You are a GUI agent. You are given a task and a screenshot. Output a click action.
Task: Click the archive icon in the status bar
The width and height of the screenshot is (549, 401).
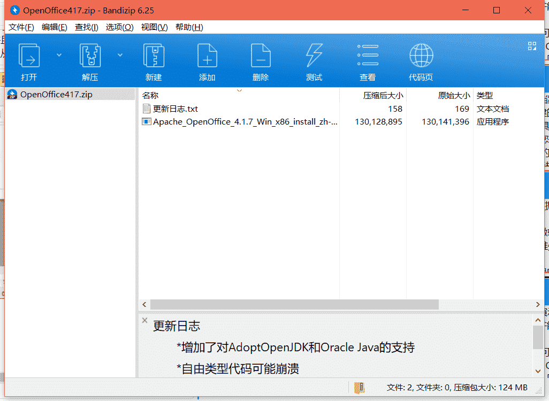(x=360, y=388)
